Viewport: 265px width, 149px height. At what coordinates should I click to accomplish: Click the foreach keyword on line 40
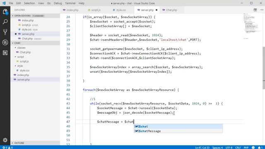(x=89, y=90)
